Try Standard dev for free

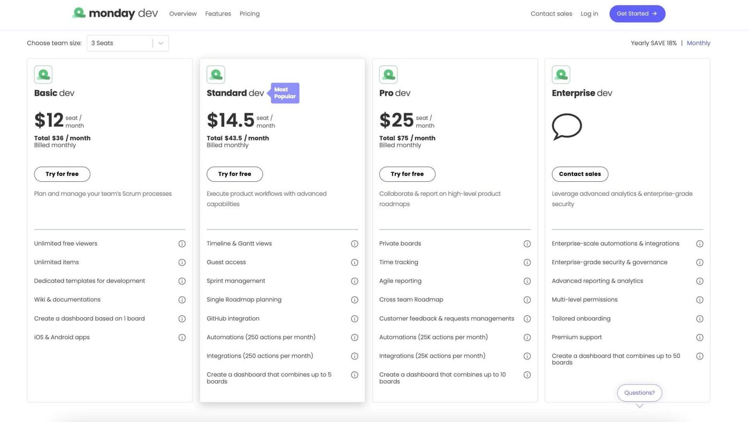pos(235,174)
